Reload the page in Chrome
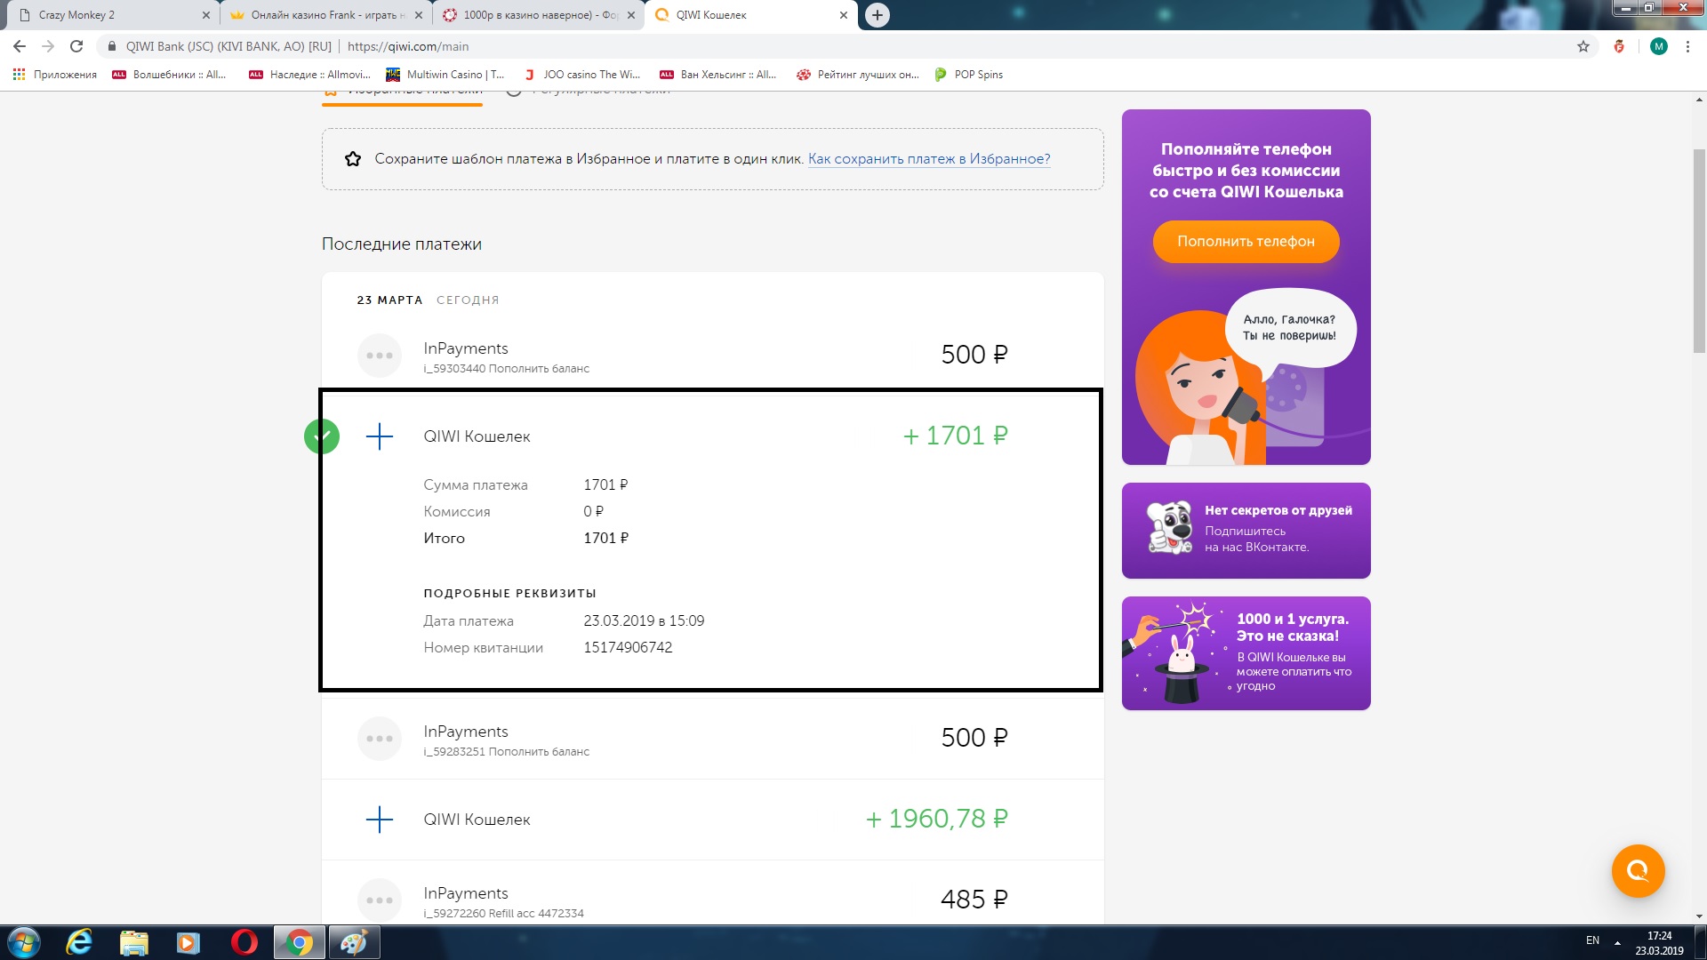The height and width of the screenshot is (960, 1707). [76, 46]
